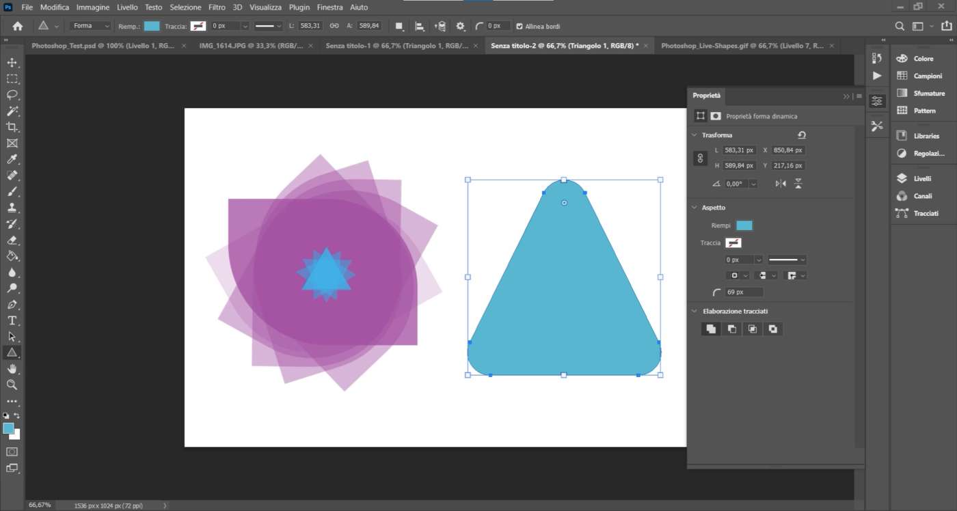The height and width of the screenshot is (511, 957).
Task: Click the reset transform icon in Trasforma
Action: [802, 135]
